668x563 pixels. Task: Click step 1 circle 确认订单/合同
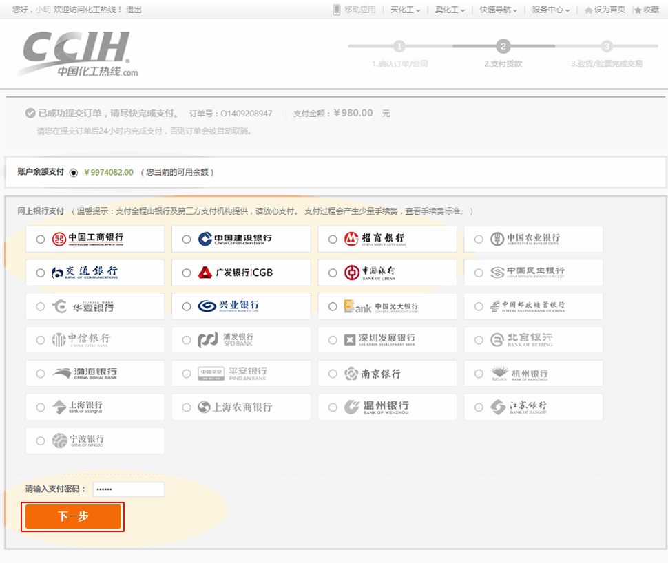click(x=399, y=46)
